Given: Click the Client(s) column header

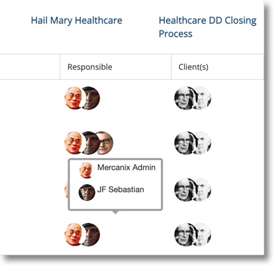Looking at the screenshot, I should (x=194, y=67).
